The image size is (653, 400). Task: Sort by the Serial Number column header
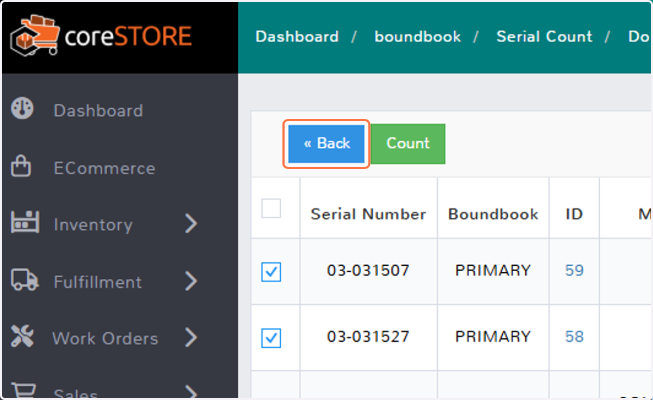point(368,214)
